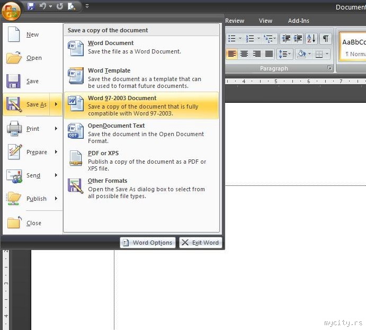This screenshot has width=366, height=330.
Task: Choose Word Template save option
Action: click(x=141, y=78)
